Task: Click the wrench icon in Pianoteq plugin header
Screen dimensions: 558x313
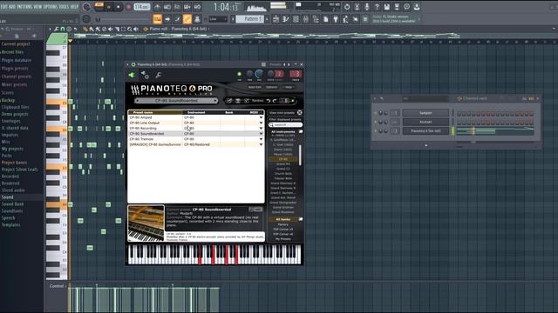Action: click(x=158, y=75)
